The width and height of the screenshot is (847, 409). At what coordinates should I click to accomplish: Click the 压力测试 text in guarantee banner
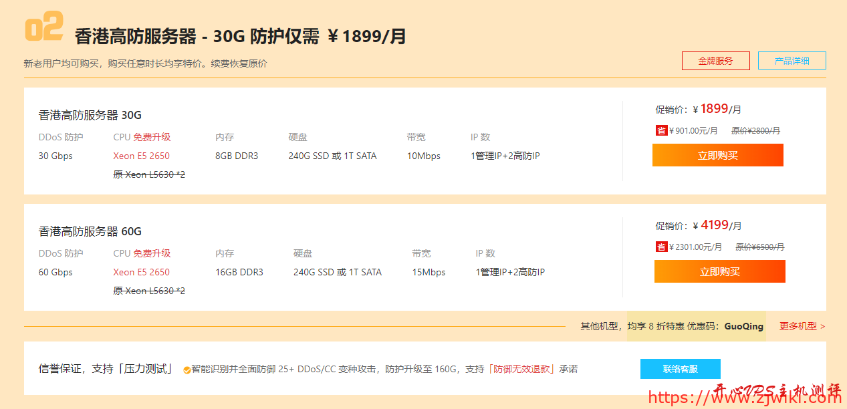coord(145,369)
